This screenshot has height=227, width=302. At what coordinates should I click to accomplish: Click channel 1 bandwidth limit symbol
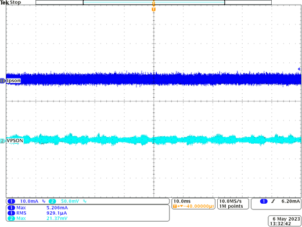(x=44, y=201)
